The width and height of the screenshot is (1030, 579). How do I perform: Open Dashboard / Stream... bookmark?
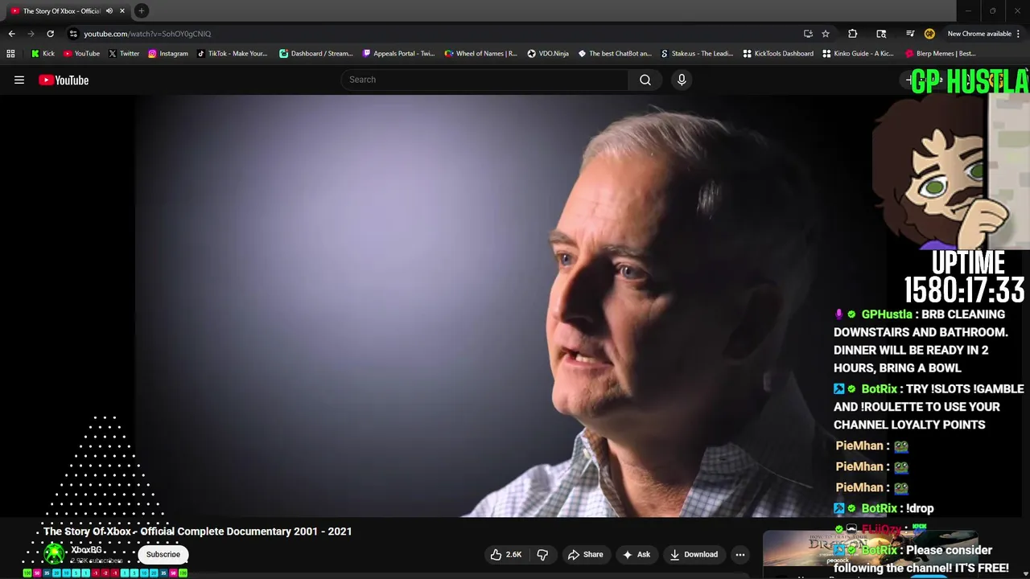coord(315,54)
